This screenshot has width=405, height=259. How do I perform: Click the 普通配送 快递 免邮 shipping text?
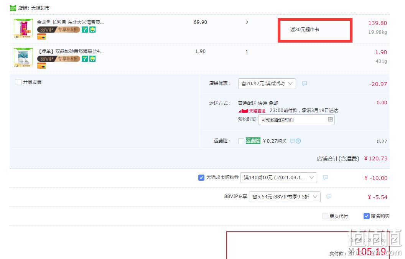coord(258,103)
